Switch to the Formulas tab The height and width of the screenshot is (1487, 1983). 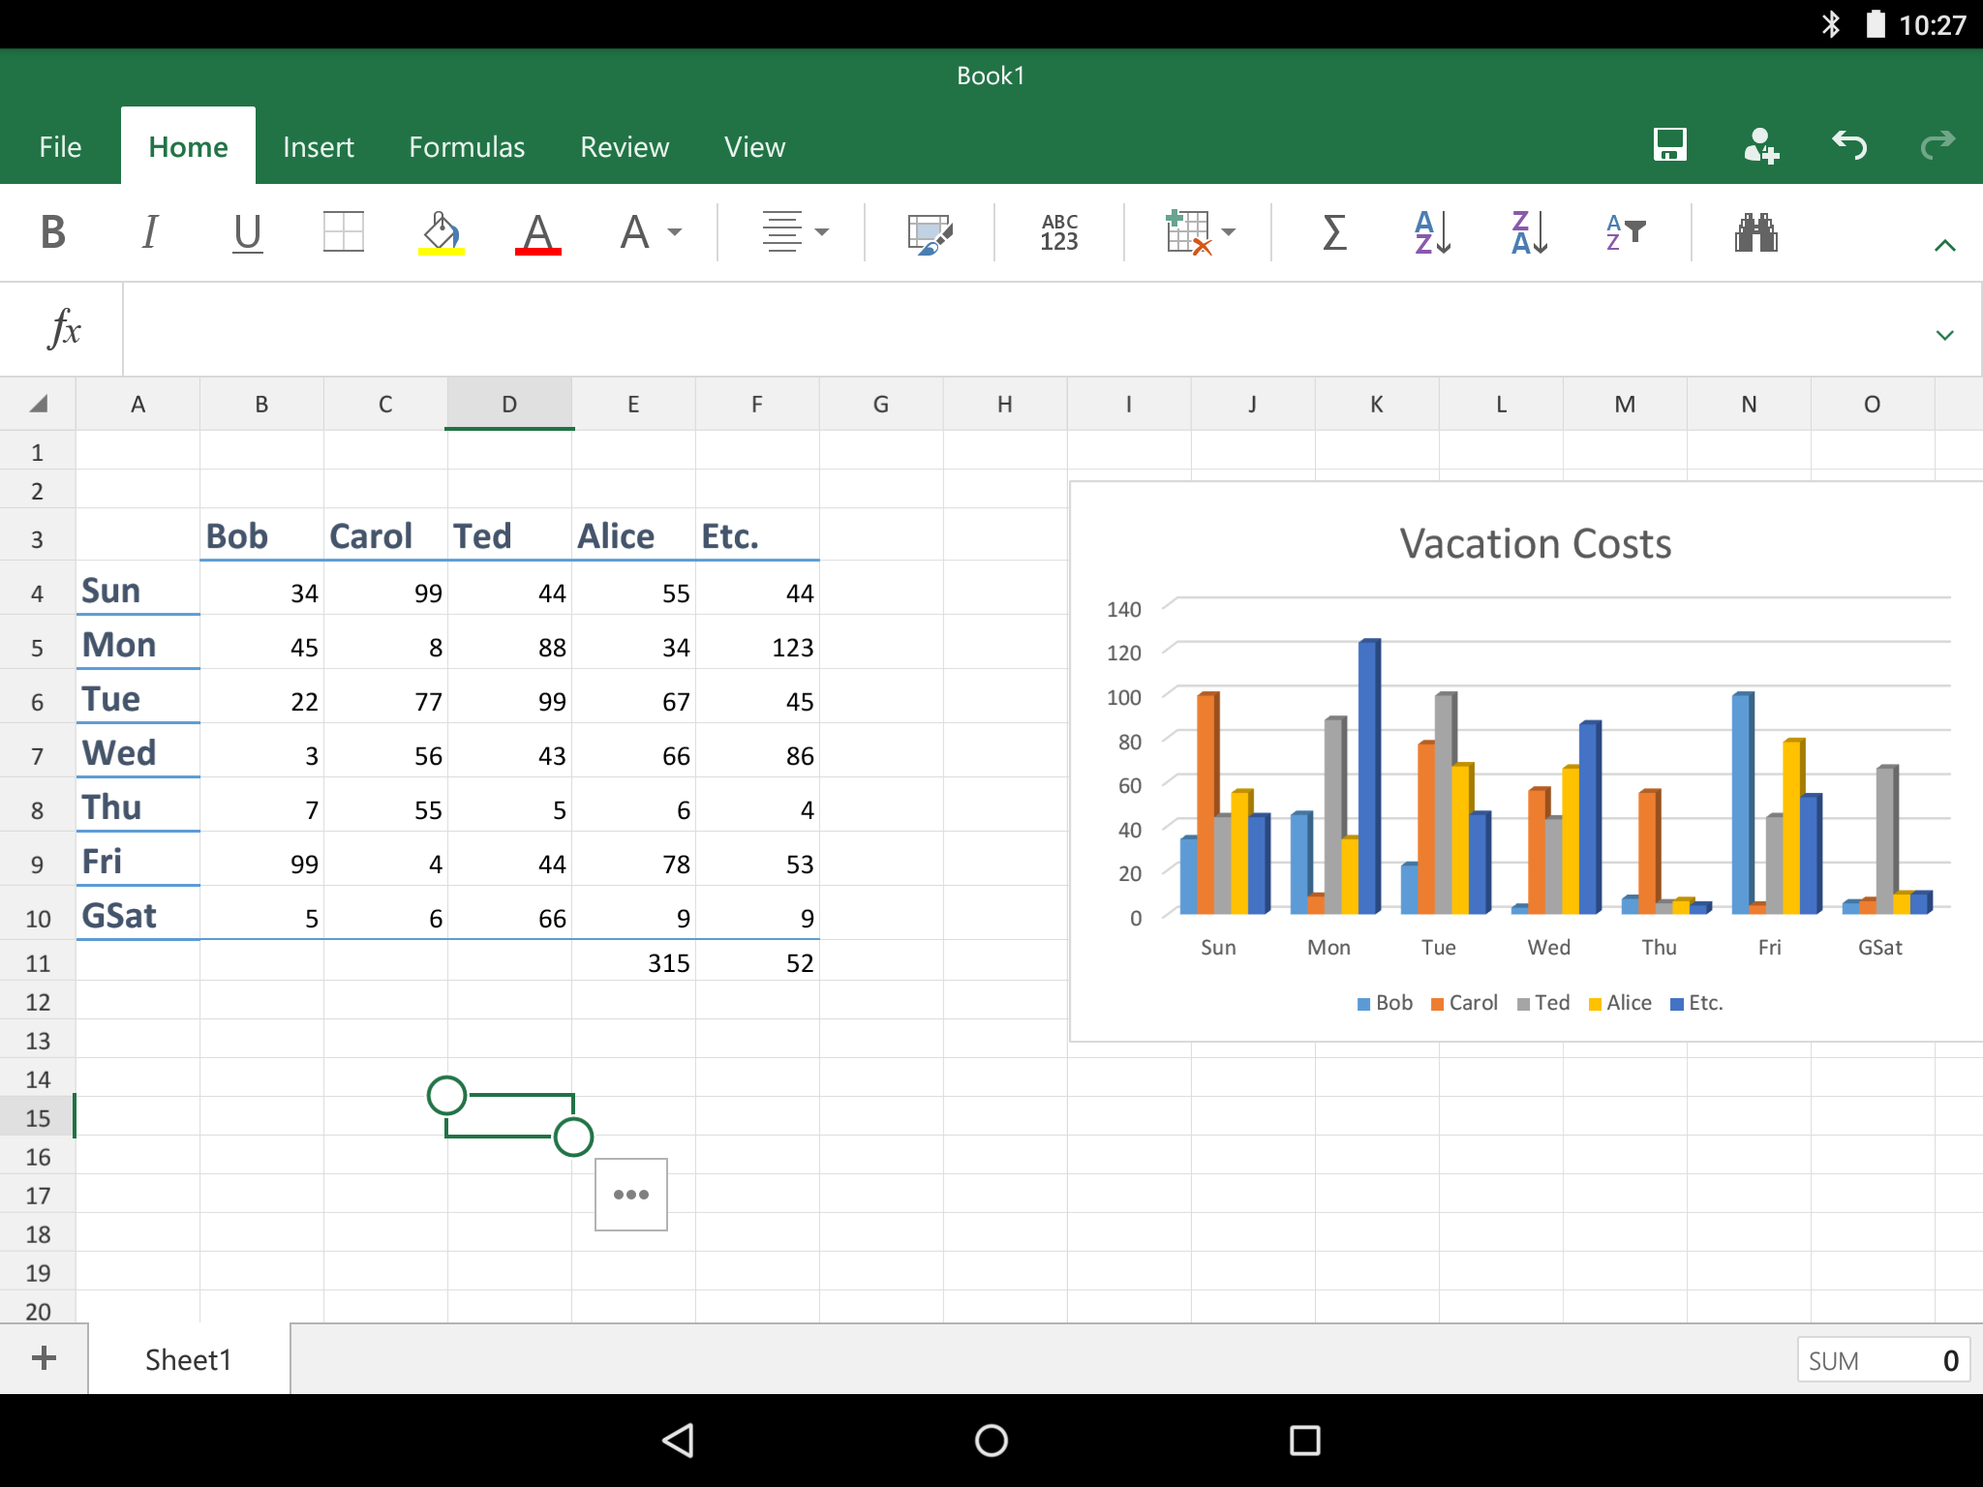(467, 147)
